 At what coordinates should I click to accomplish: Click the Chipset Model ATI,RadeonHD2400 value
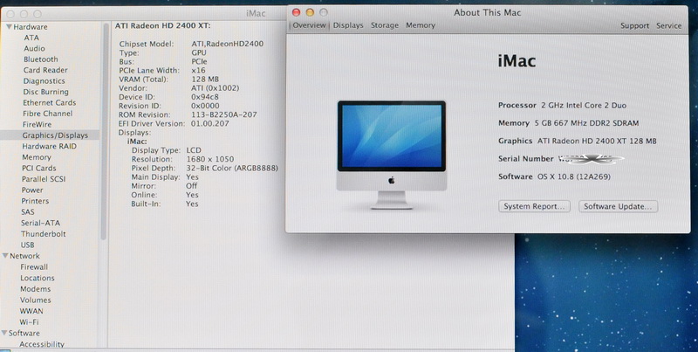tap(228, 44)
